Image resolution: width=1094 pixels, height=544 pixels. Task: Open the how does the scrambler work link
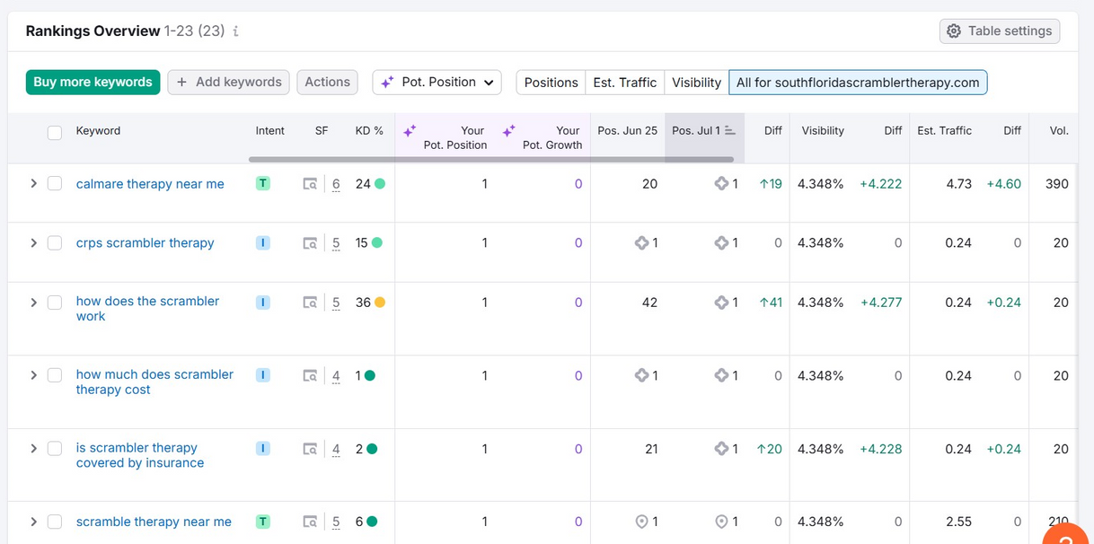point(147,309)
